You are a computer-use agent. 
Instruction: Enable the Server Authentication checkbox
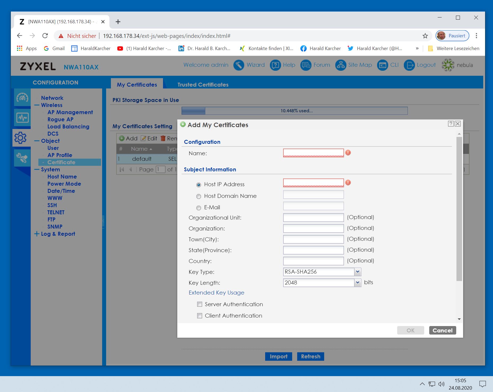(200, 304)
